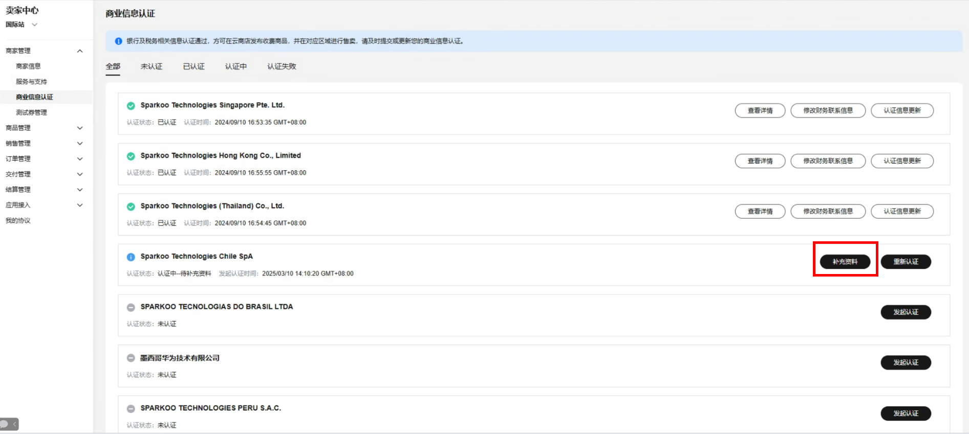
Task: Click 查看详情 for Sparkoo Thailand
Action: pyautogui.click(x=760, y=211)
